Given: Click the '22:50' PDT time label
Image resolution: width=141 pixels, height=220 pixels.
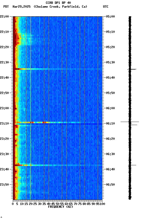Looking at the screenshot, I should point(4,93).
